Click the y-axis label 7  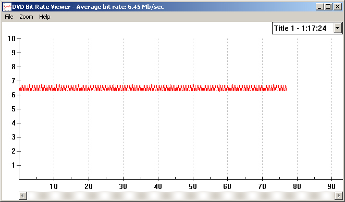coord(14,81)
